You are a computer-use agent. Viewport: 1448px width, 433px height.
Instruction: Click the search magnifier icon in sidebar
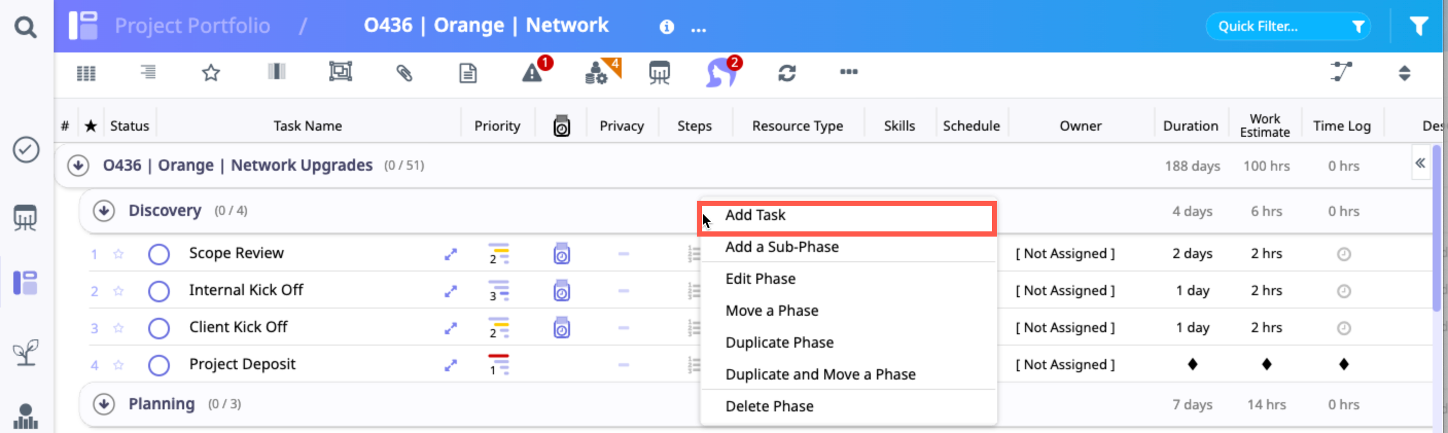pyautogui.click(x=25, y=26)
